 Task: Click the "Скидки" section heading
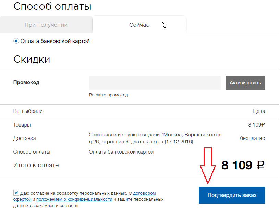pos(32,59)
